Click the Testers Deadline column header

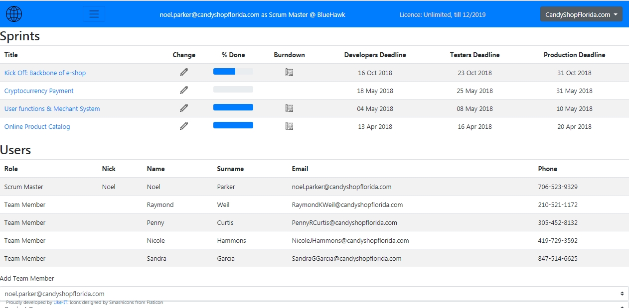click(474, 55)
